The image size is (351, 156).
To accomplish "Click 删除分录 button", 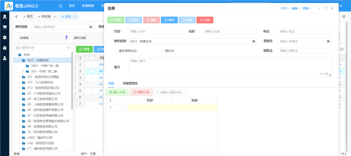I will (141, 92).
